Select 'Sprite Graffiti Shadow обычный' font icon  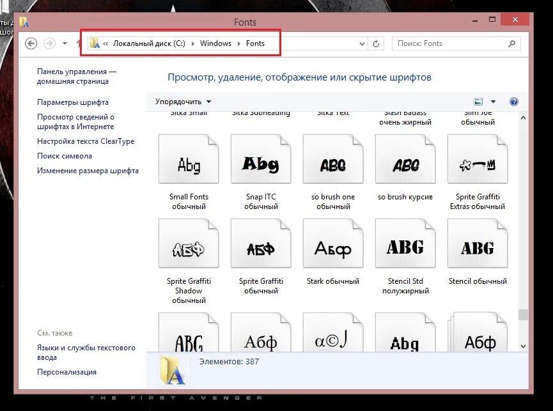(x=189, y=244)
